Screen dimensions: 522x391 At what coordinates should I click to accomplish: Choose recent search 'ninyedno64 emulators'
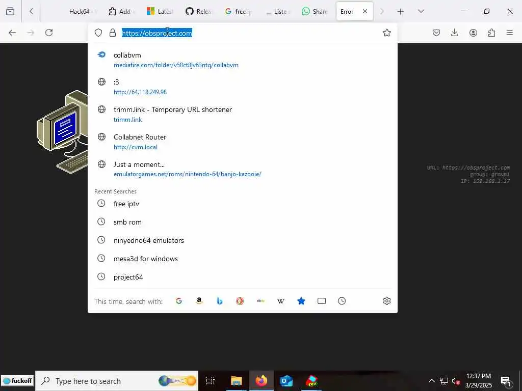click(242, 240)
